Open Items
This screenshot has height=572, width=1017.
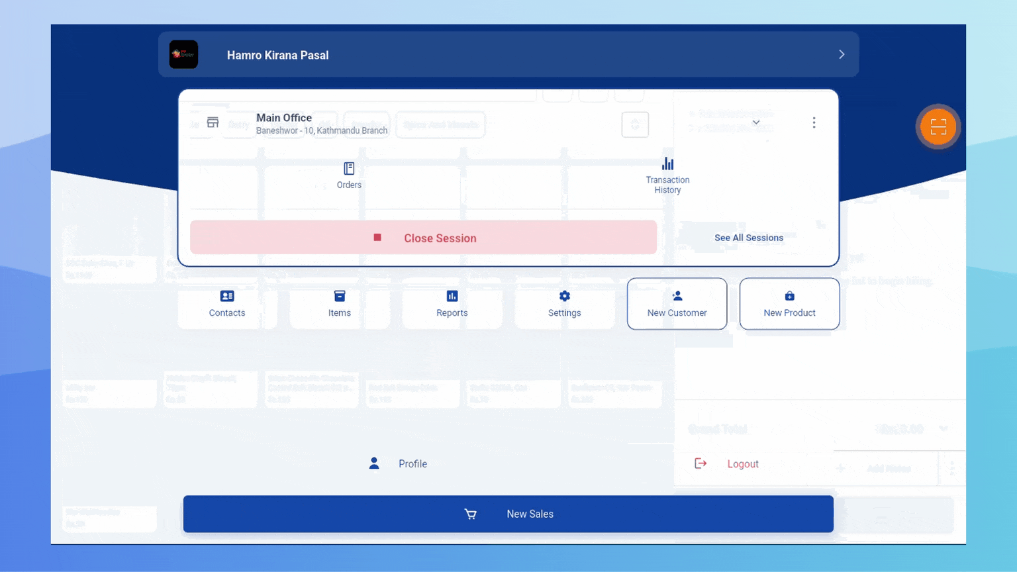click(x=340, y=304)
